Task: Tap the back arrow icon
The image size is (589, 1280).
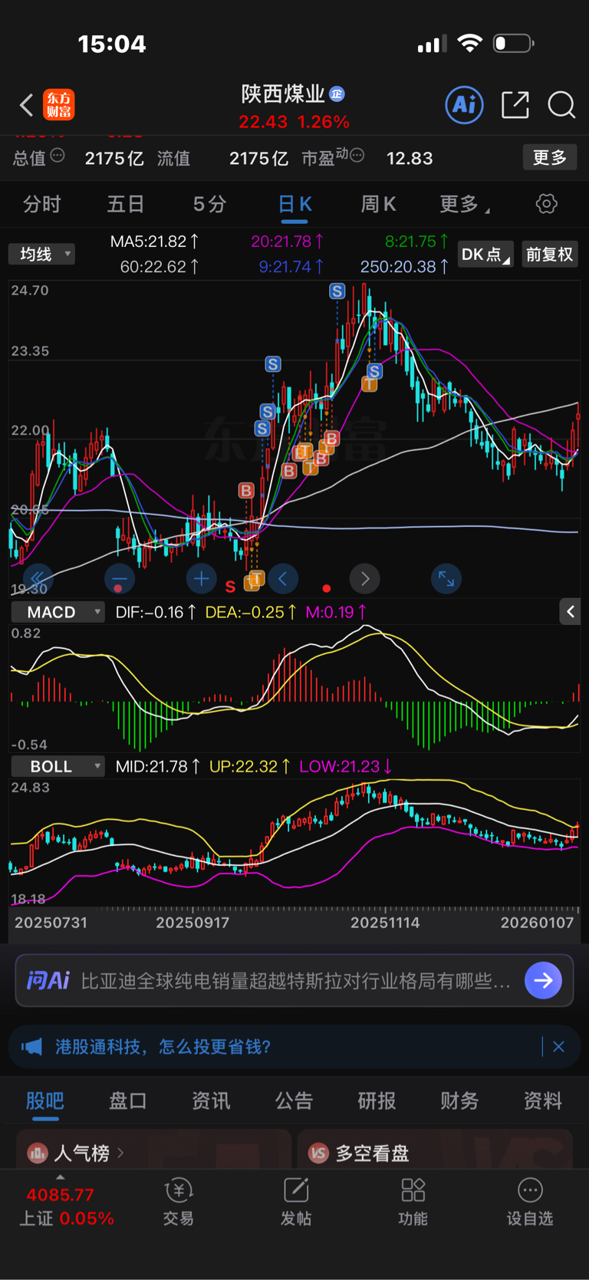Action: pyautogui.click(x=27, y=104)
